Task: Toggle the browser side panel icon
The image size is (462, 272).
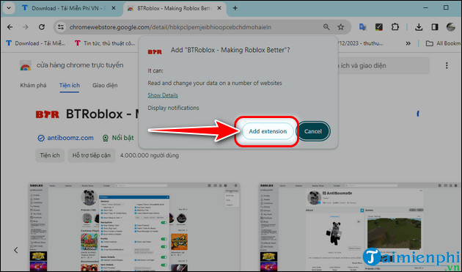Action: (435, 27)
